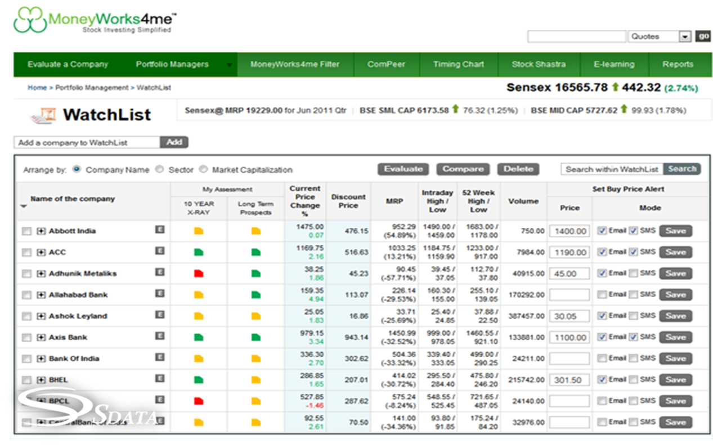The height and width of the screenshot is (445, 713).
Task: Go to the Stock Shastra menu
Action: [x=538, y=64]
